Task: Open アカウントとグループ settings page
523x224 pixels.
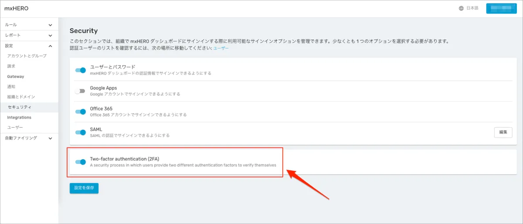Action: click(27, 56)
